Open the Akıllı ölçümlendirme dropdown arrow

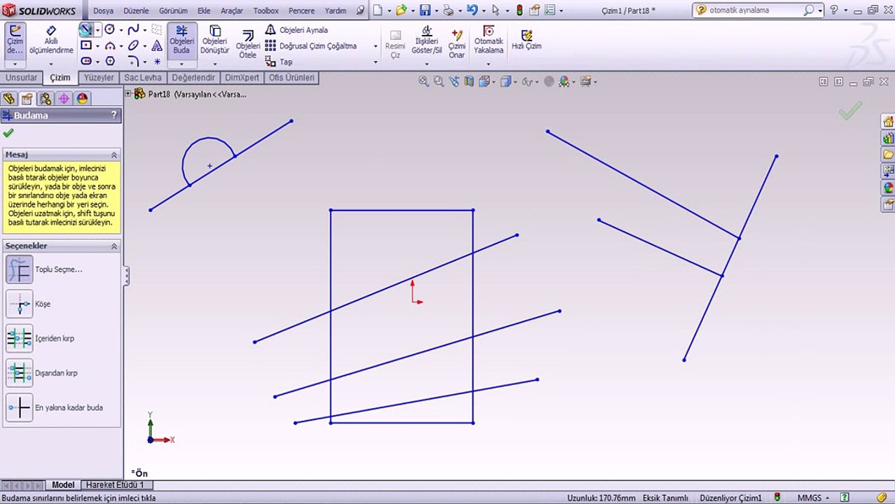point(50,64)
